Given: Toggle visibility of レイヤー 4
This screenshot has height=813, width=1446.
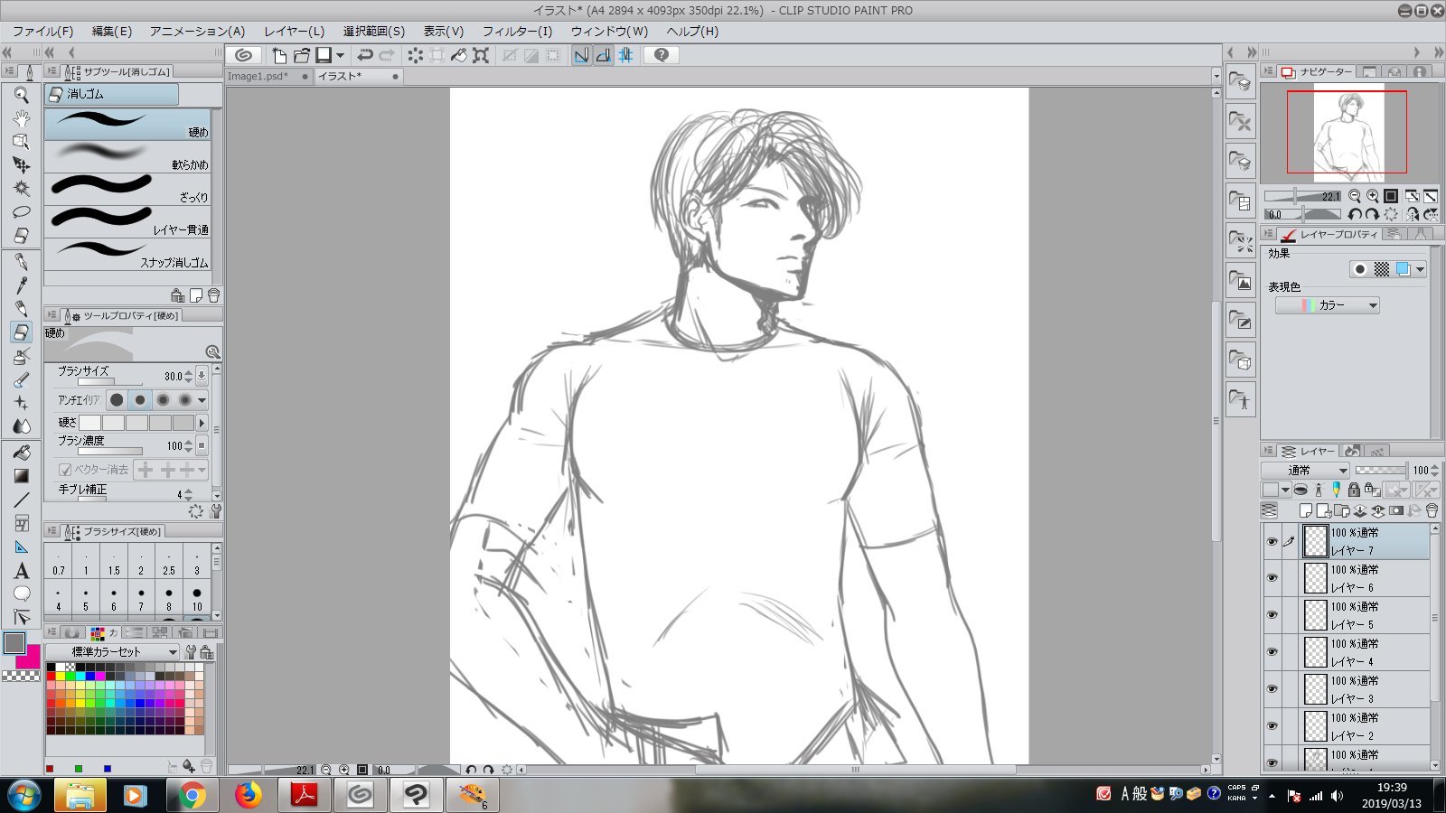Looking at the screenshot, I should tap(1272, 652).
